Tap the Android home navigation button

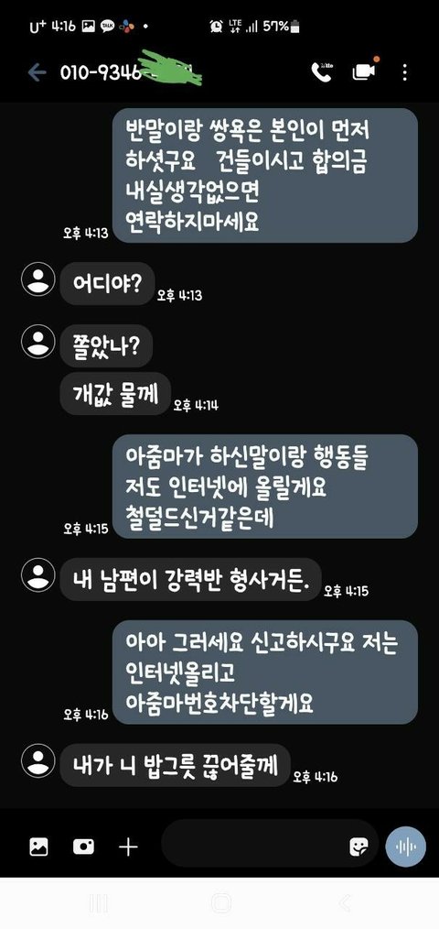pyautogui.click(x=220, y=903)
